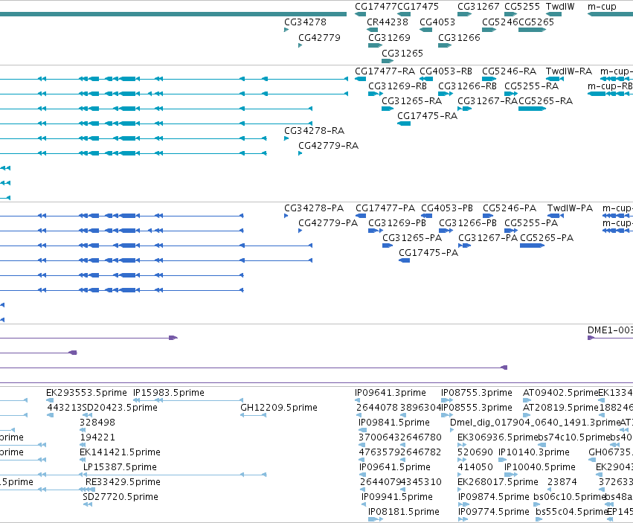This screenshot has width=633, height=523.
Task: Select EST IP08755.3prime
Action: [x=476, y=393]
